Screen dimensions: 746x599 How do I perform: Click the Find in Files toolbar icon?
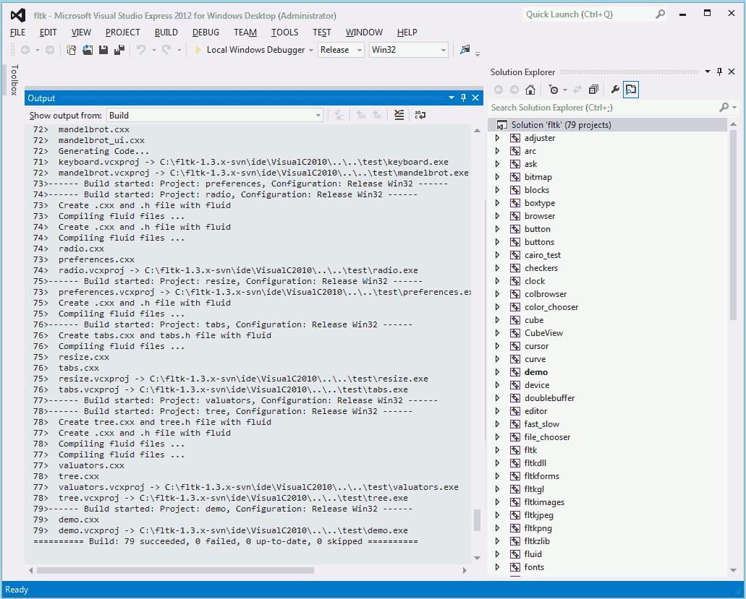[x=465, y=49]
